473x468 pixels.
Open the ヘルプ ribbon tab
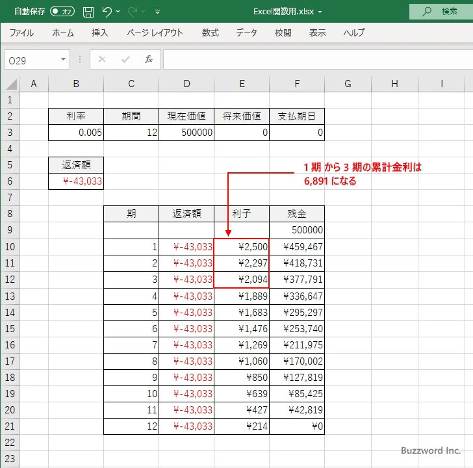coord(354,32)
